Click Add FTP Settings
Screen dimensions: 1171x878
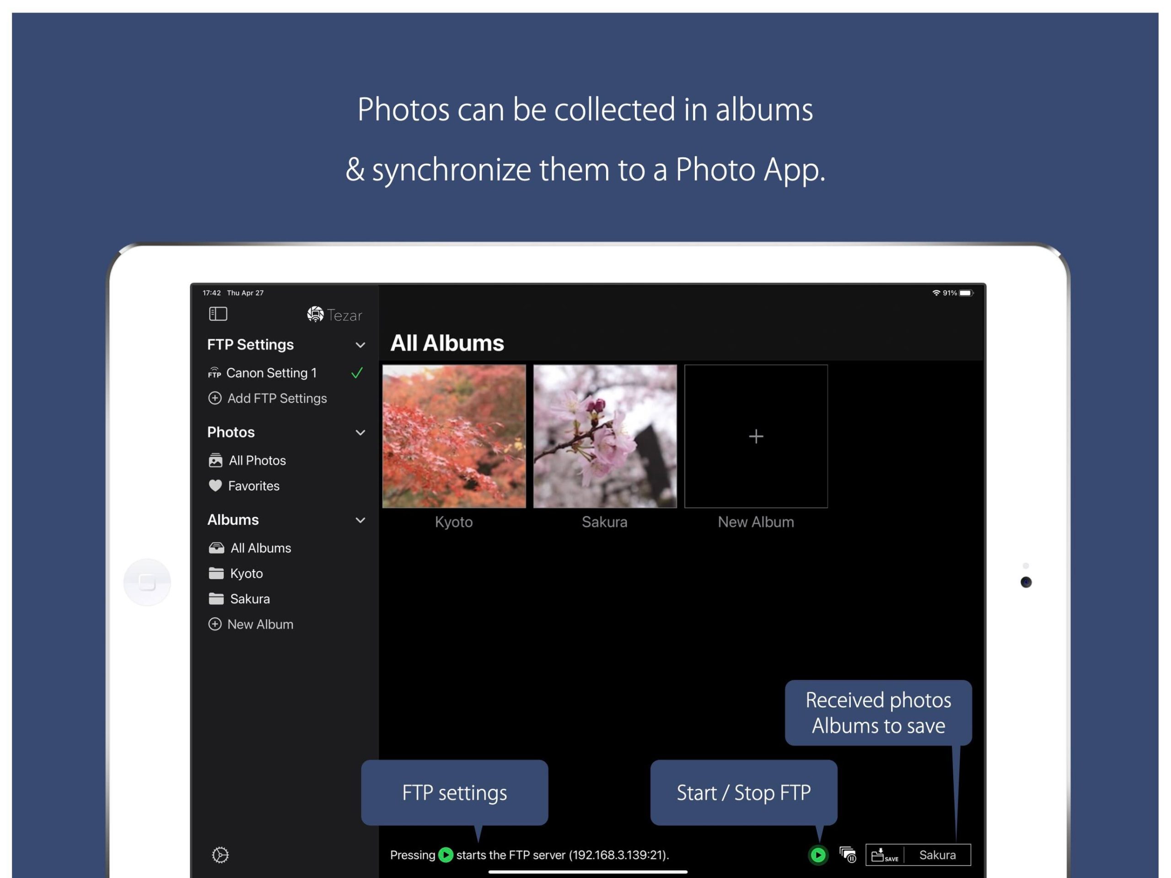click(x=276, y=398)
